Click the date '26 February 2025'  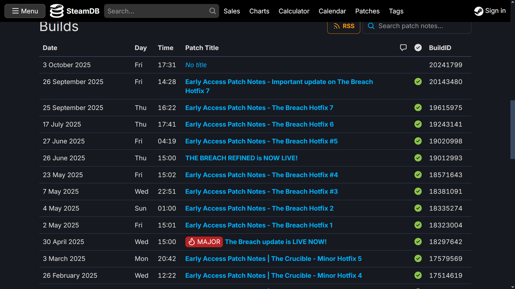[x=70, y=275]
